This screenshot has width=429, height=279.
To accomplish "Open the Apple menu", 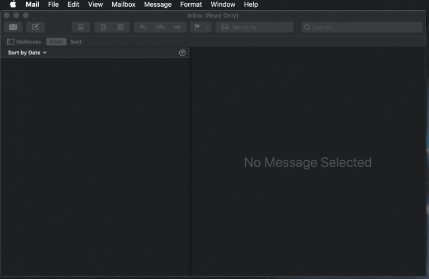I will pyautogui.click(x=13, y=4).
